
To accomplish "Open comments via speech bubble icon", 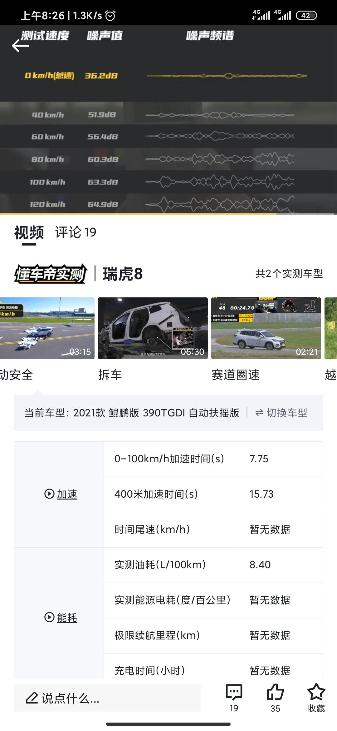I will tap(234, 692).
